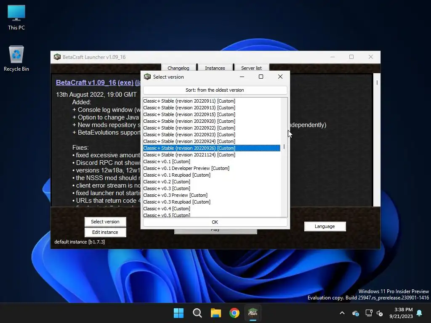The image size is (431, 323).
Task: Click the version list scrollbar thumb
Action: 284,147
